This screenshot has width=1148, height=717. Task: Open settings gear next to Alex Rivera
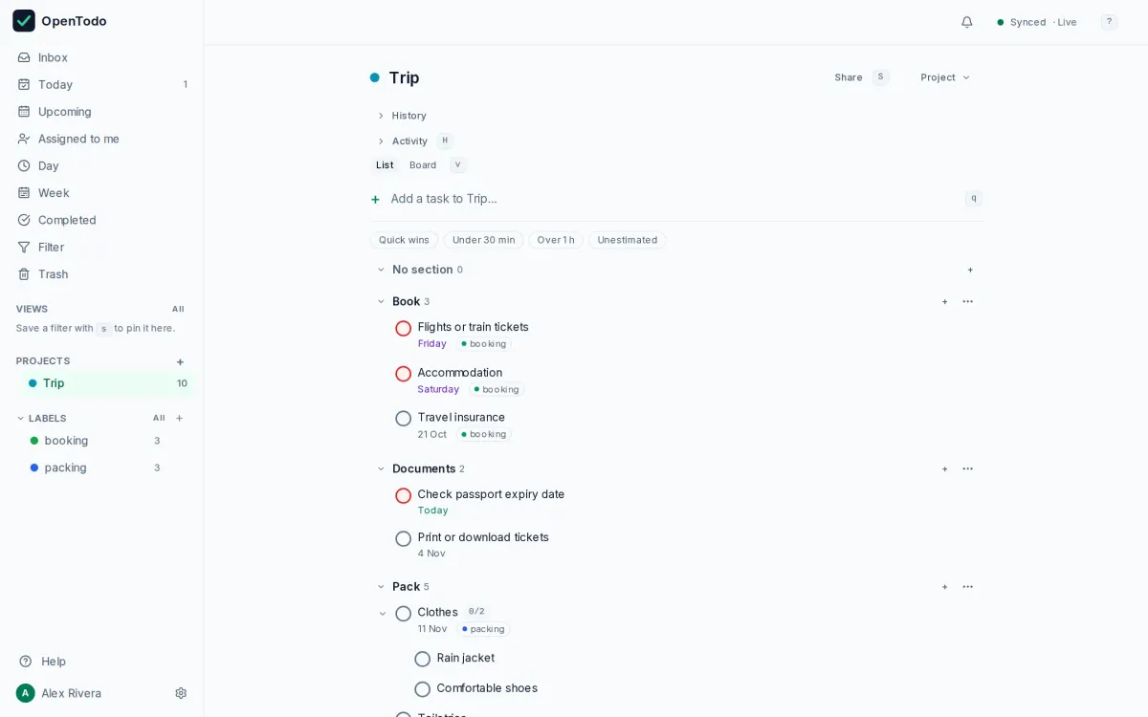181,693
